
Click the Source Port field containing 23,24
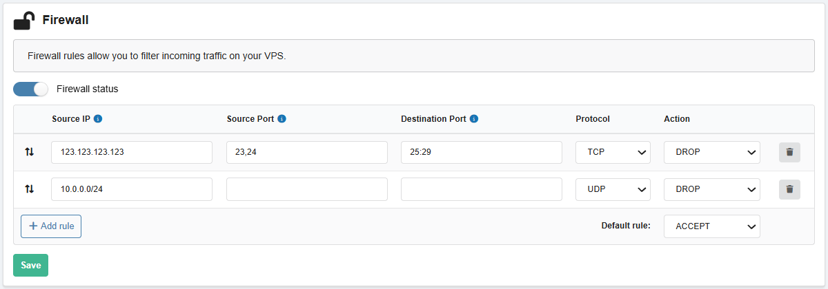pyautogui.click(x=306, y=152)
